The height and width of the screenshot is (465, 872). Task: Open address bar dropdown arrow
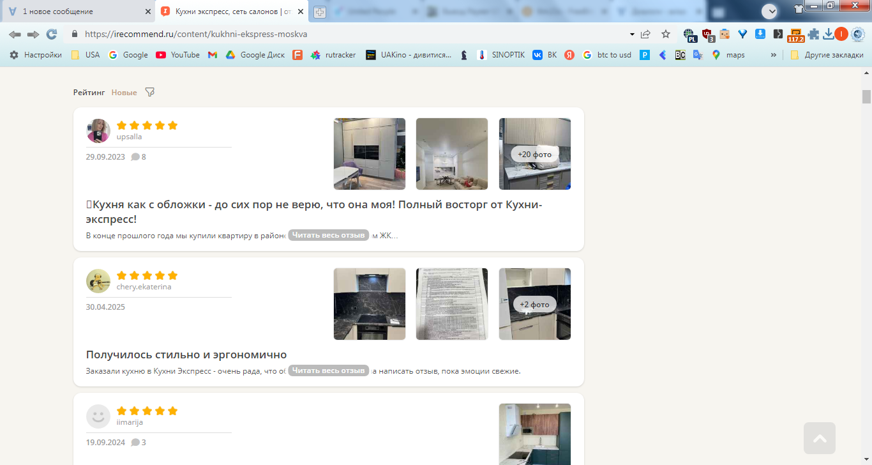pos(632,34)
